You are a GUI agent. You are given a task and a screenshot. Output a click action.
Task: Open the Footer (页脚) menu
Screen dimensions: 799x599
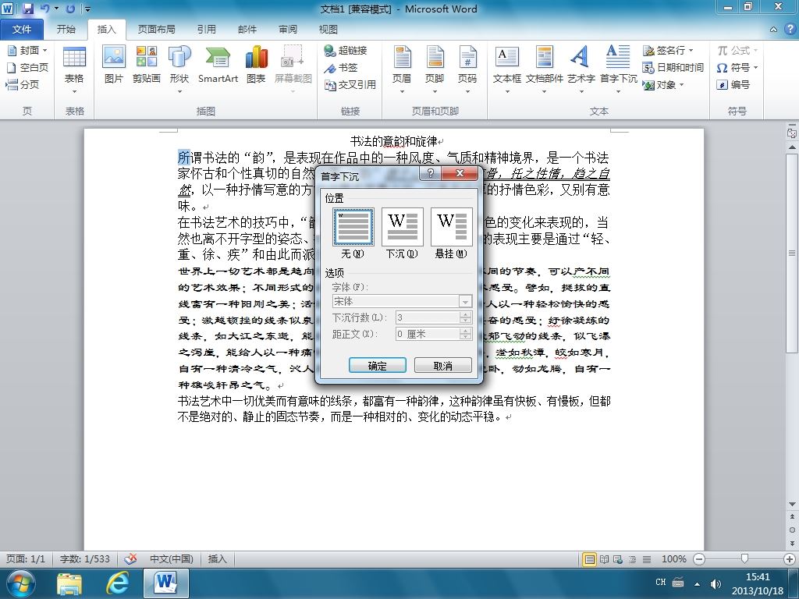[x=435, y=69]
